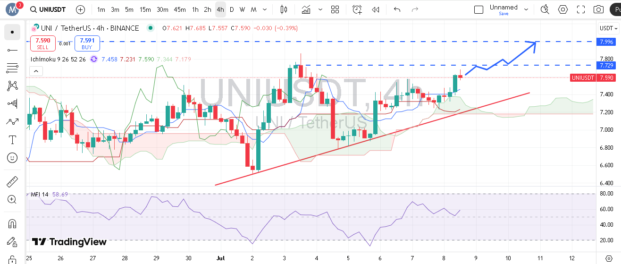Viewport: 621px width, 264px height.
Task: Open the indicator templates grid icon
Action: [x=335, y=9]
